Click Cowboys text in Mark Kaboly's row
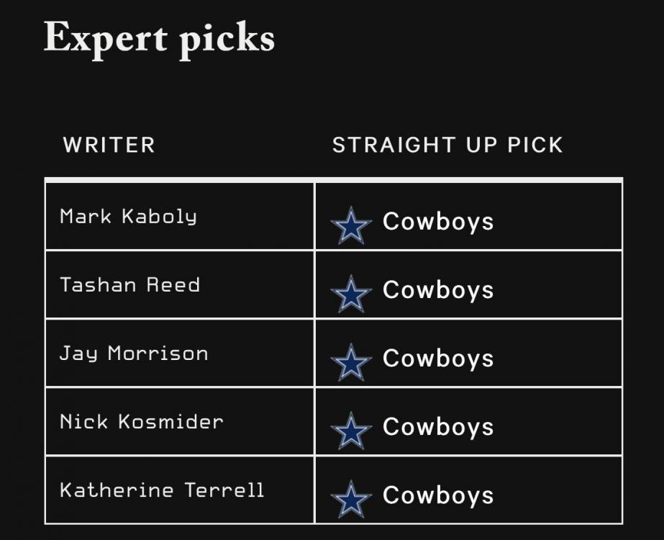664x540 pixels. [438, 221]
